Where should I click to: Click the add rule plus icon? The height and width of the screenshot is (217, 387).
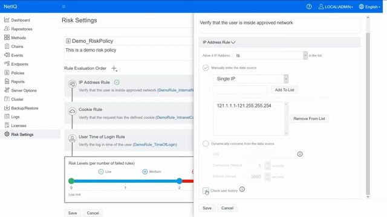click(114, 68)
